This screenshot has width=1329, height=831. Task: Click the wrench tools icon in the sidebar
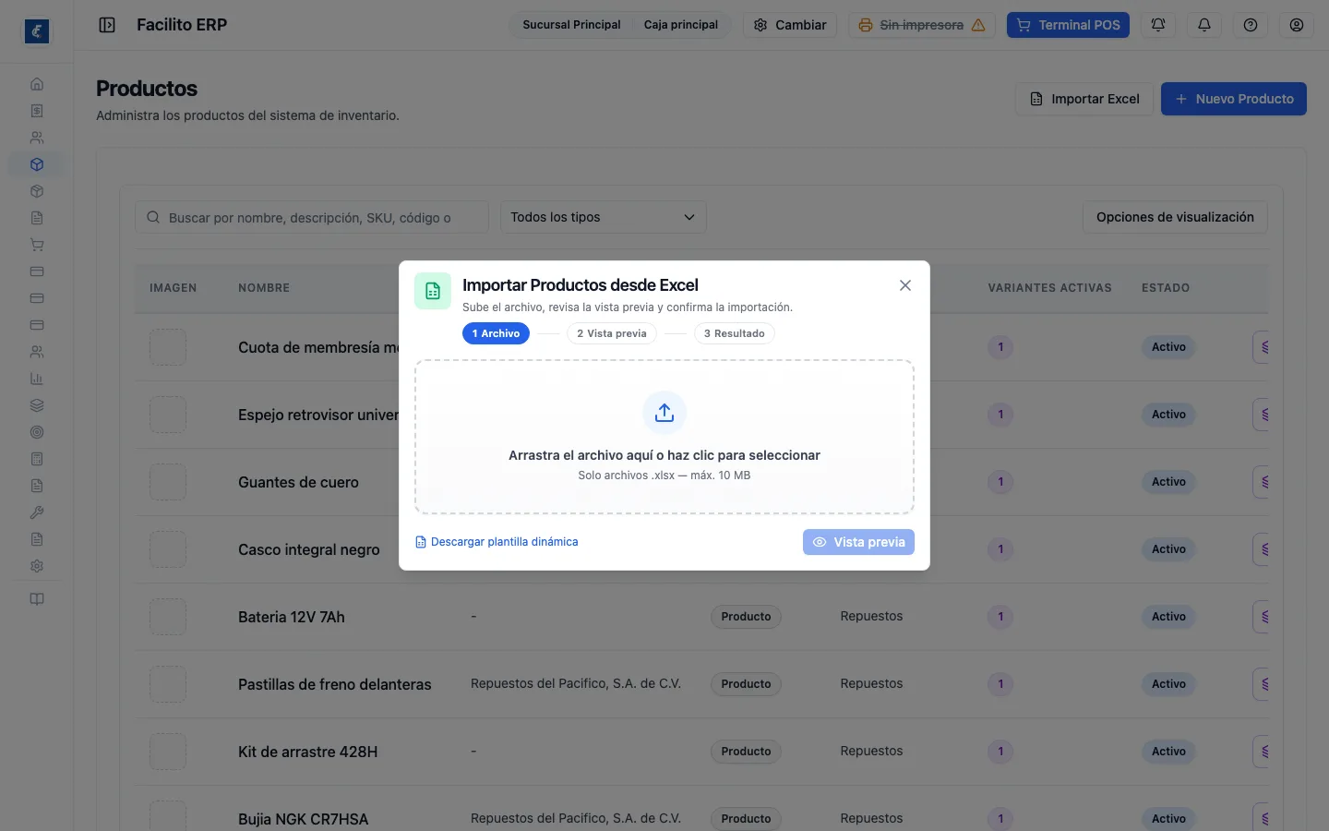pos(37,512)
